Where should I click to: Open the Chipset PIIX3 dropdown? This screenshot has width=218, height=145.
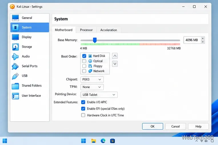point(92,79)
